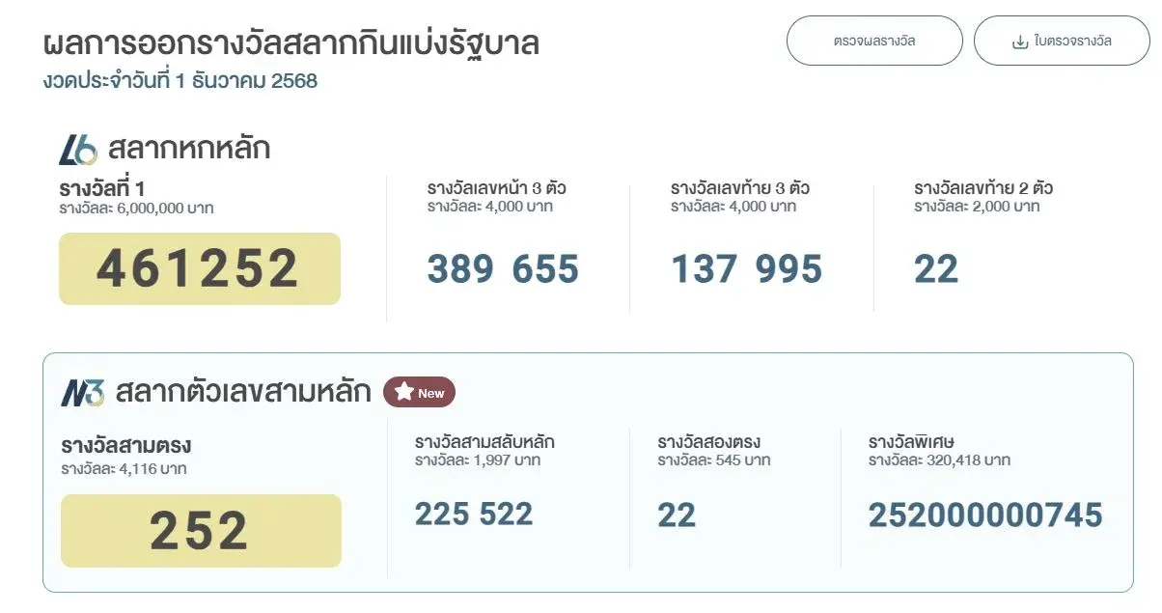Click shuffled three-digit number 225
1162x613 pixels.
441,515
